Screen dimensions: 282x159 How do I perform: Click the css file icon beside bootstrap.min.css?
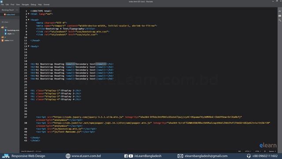(x=5, y=30)
